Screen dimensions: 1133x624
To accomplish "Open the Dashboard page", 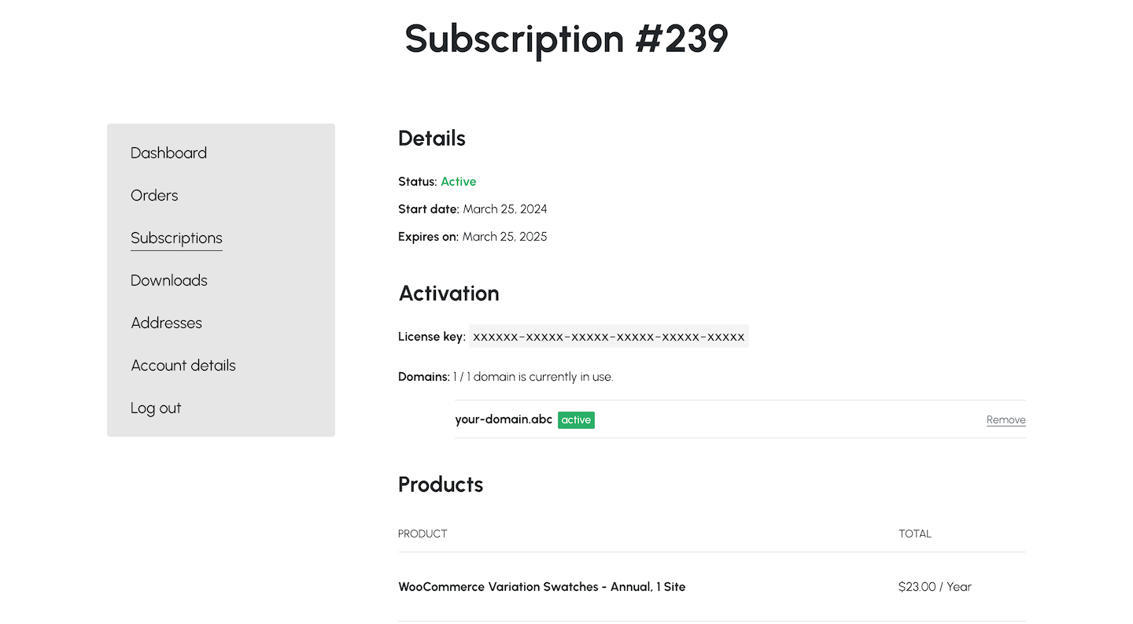I will click(x=168, y=153).
